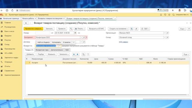The image size is (192, 108).
Task: Open the Организация field dropdown arrow
Action: pyautogui.click(x=165, y=33)
